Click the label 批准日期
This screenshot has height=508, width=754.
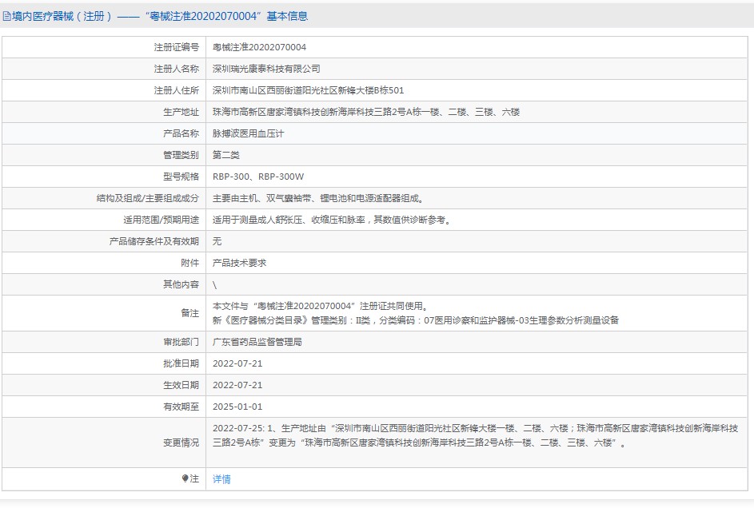[181, 363]
